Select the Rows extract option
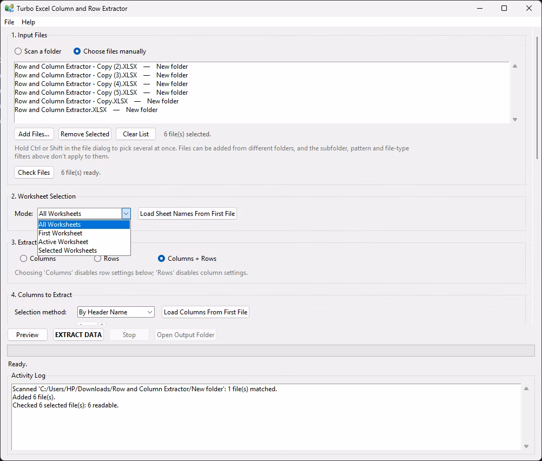 (107, 259)
